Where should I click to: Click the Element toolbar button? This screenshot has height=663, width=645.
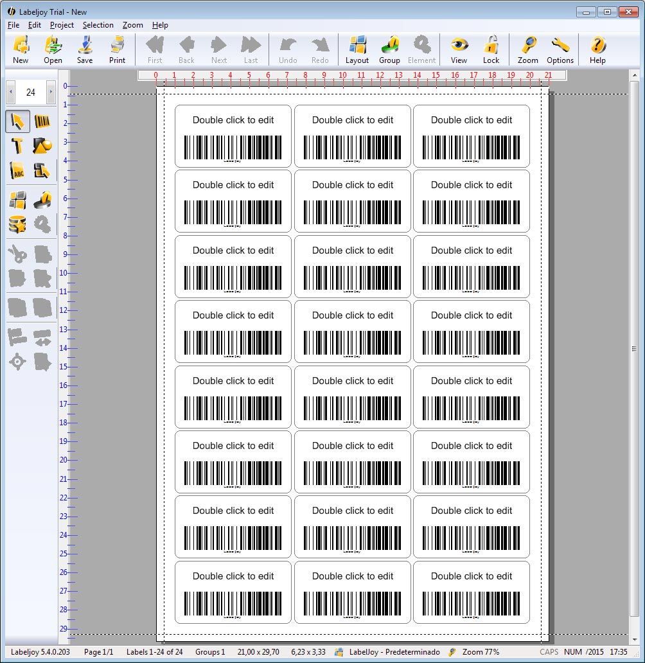coord(421,49)
